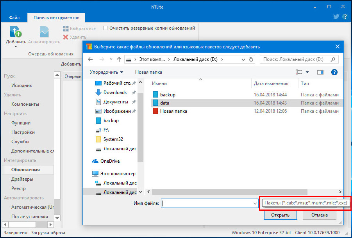The image size is (352, 238).
Task: Open the Упорядочить dropdown menu
Action: (106, 72)
